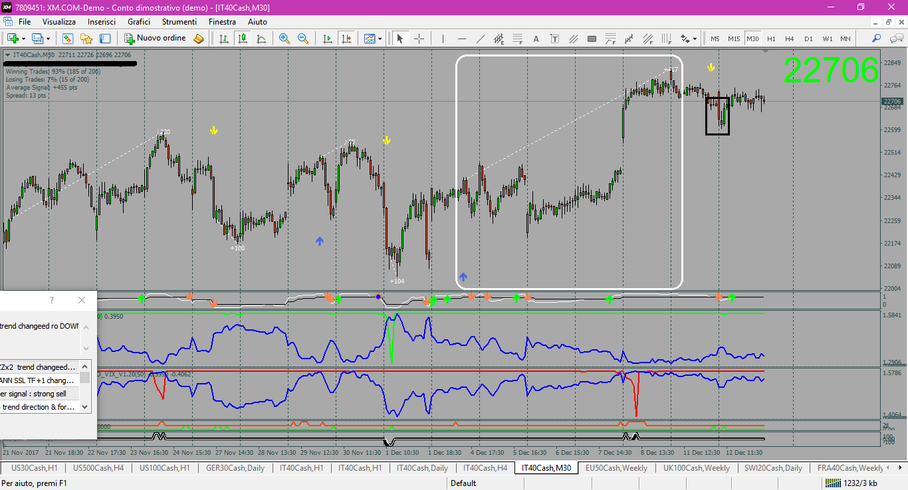Image resolution: width=908 pixels, height=490 pixels.
Task: Open the Inserisci menu
Action: click(x=102, y=22)
